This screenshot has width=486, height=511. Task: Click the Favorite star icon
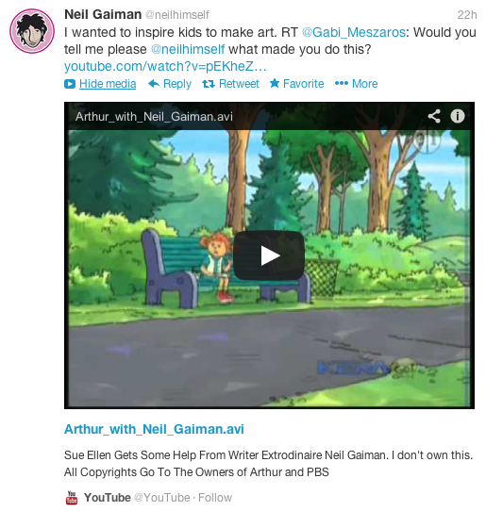(x=275, y=83)
